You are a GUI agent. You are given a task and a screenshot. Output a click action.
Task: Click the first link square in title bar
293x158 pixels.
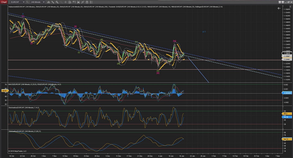pyautogui.click(x=280, y=2)
